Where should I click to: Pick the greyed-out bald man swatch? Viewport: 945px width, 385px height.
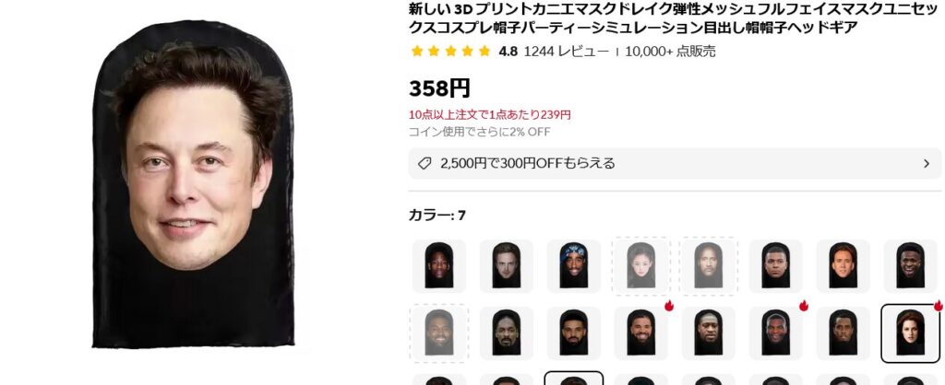coord(708,266)
